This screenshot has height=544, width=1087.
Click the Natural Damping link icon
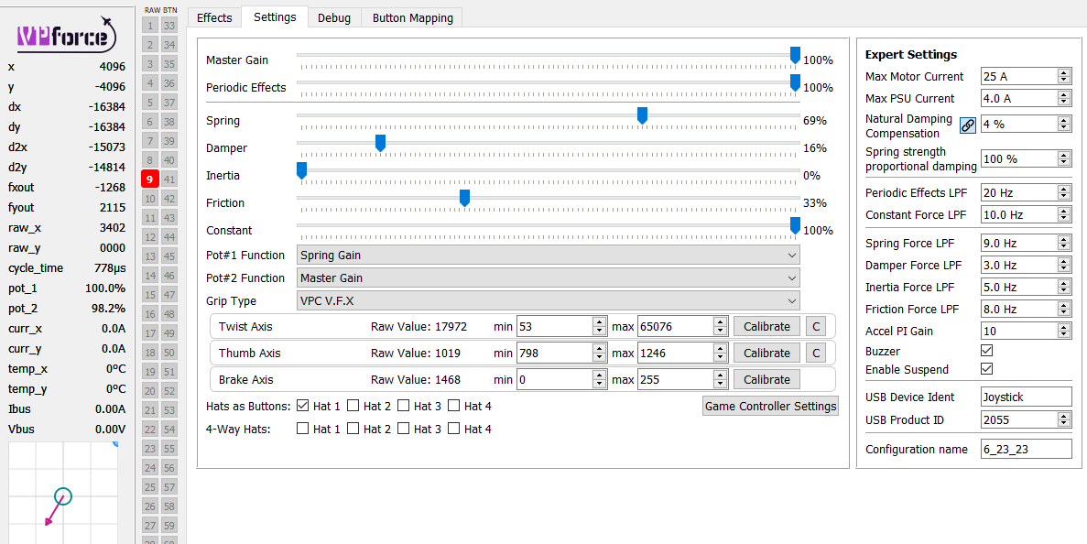pos(968,125)
